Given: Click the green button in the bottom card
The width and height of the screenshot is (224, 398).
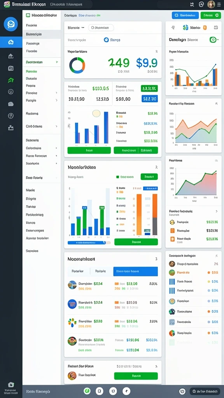Looking at the screenshot, I should pyautogui.click(x=136, y=376).
